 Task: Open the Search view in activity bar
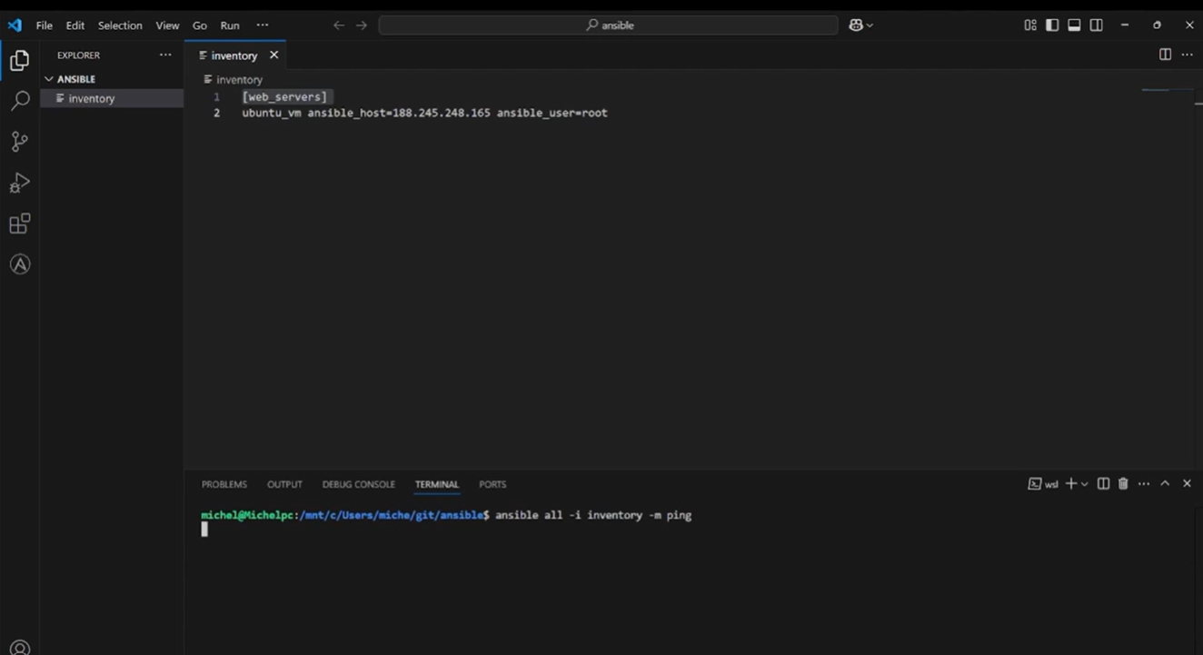19,101
